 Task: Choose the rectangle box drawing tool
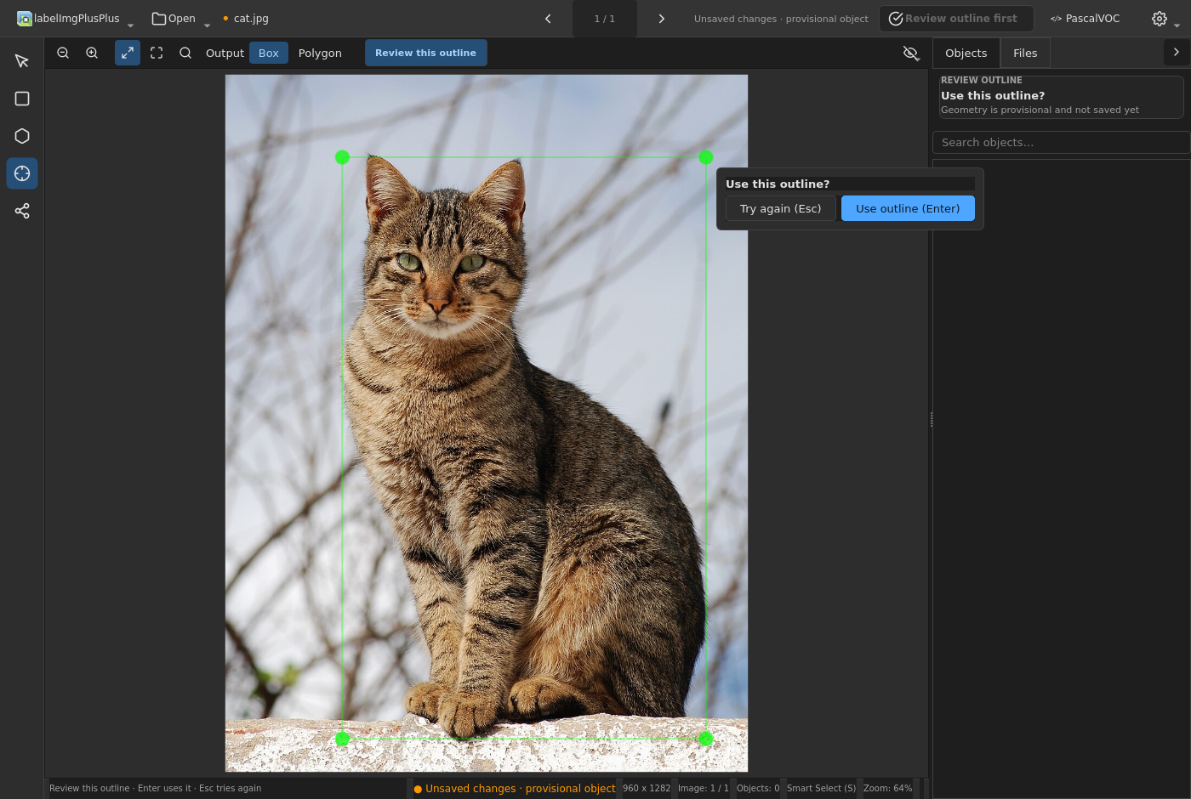click(x=22, y=99)
